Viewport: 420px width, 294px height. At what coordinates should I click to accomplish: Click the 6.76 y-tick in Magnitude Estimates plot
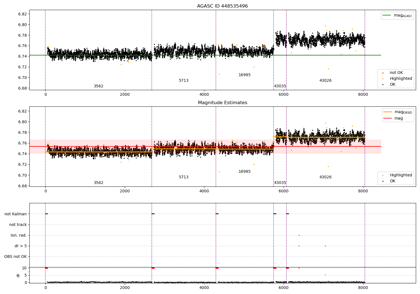click(22, 143)
